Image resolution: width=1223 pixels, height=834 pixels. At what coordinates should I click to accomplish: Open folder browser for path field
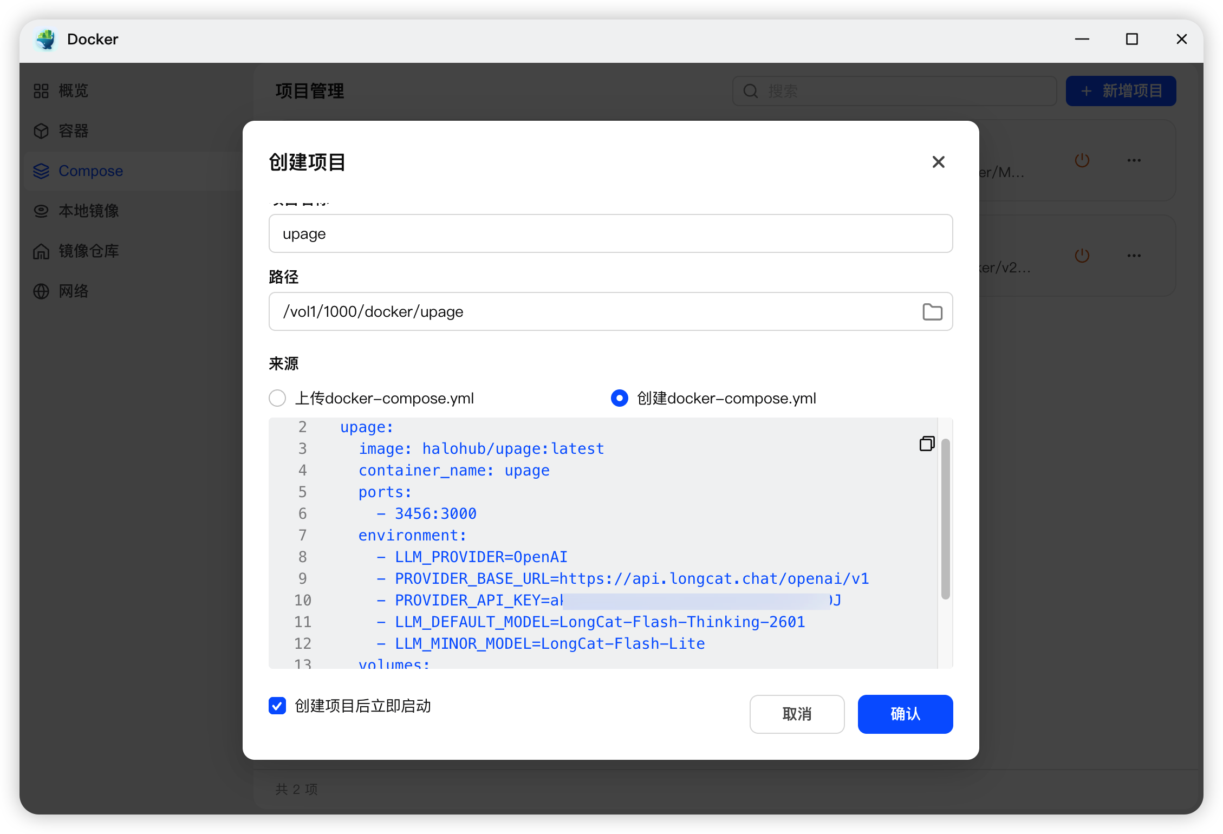coord(932,312)
